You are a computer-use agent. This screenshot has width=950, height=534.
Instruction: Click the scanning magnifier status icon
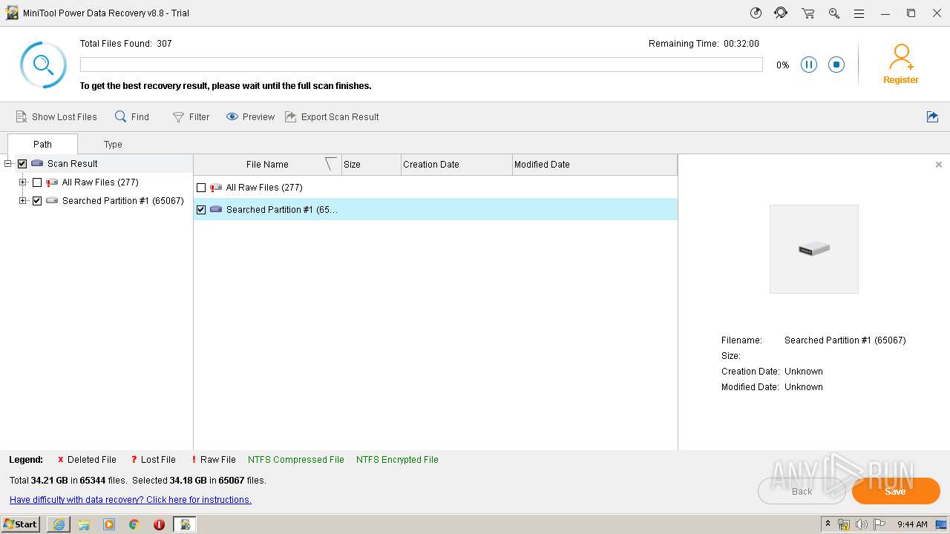(44, 65)
